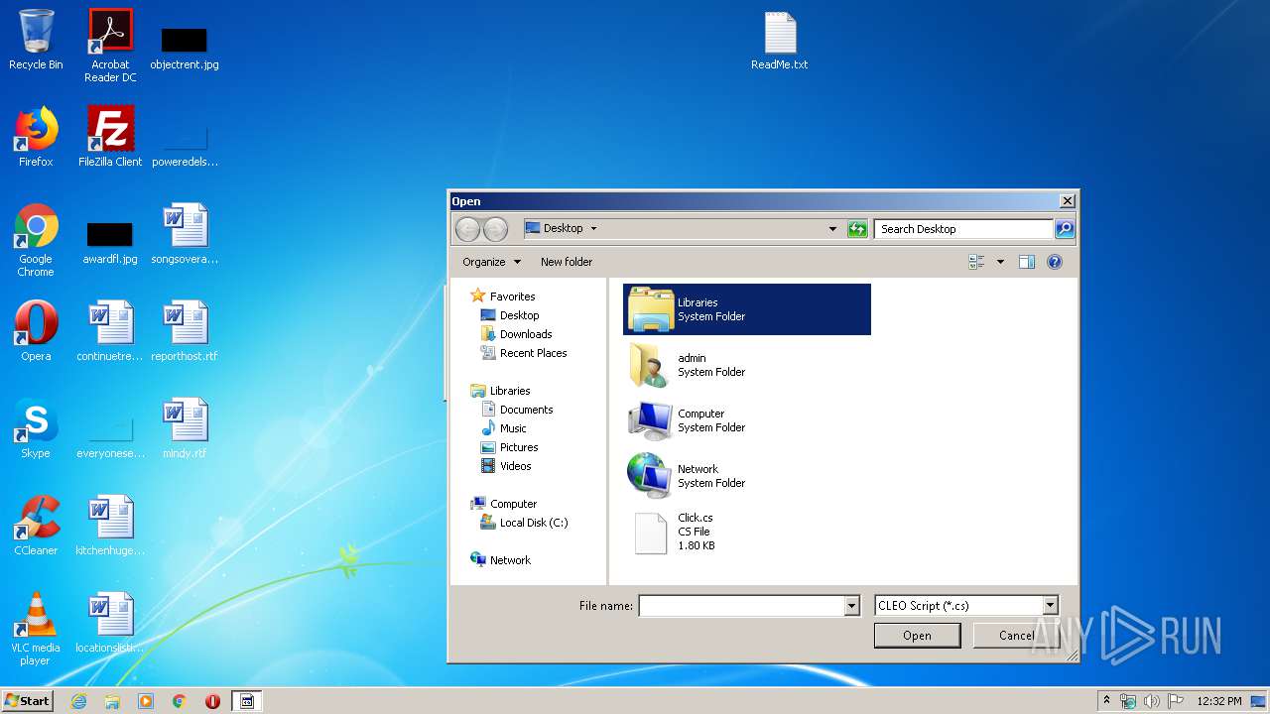Click the change view icon
Screen dimensions: 1270x714
pos(977,262)
